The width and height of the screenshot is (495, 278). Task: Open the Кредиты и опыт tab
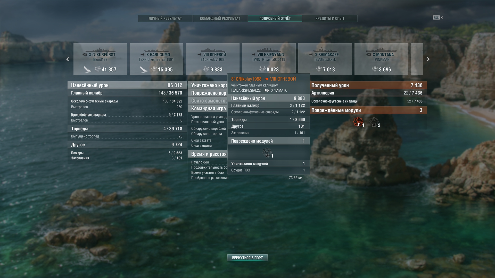tap(330, 18)
